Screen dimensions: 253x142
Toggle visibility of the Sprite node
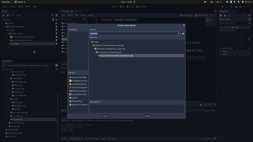[x=57, y=23]
